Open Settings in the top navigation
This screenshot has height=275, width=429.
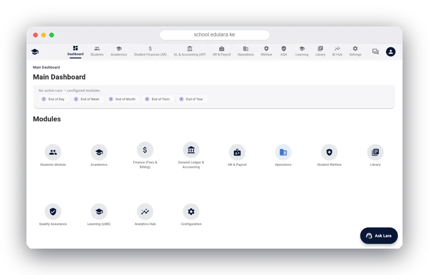pos(355,51)
